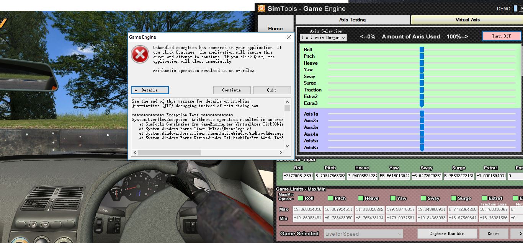
Task: Toggle the Surge Max/Min option checkbox
Action: pyautogui.click(x=454, y=198)
